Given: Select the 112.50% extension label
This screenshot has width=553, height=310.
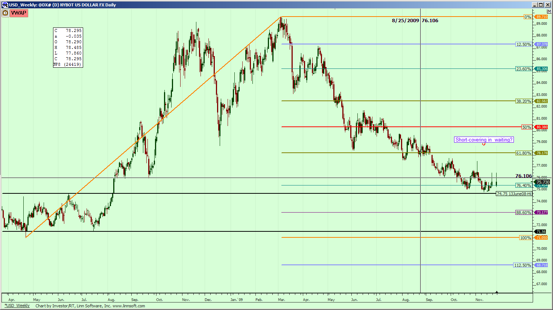Looking at the screenshot, I should pyautogui.click(x=523, y=265).
